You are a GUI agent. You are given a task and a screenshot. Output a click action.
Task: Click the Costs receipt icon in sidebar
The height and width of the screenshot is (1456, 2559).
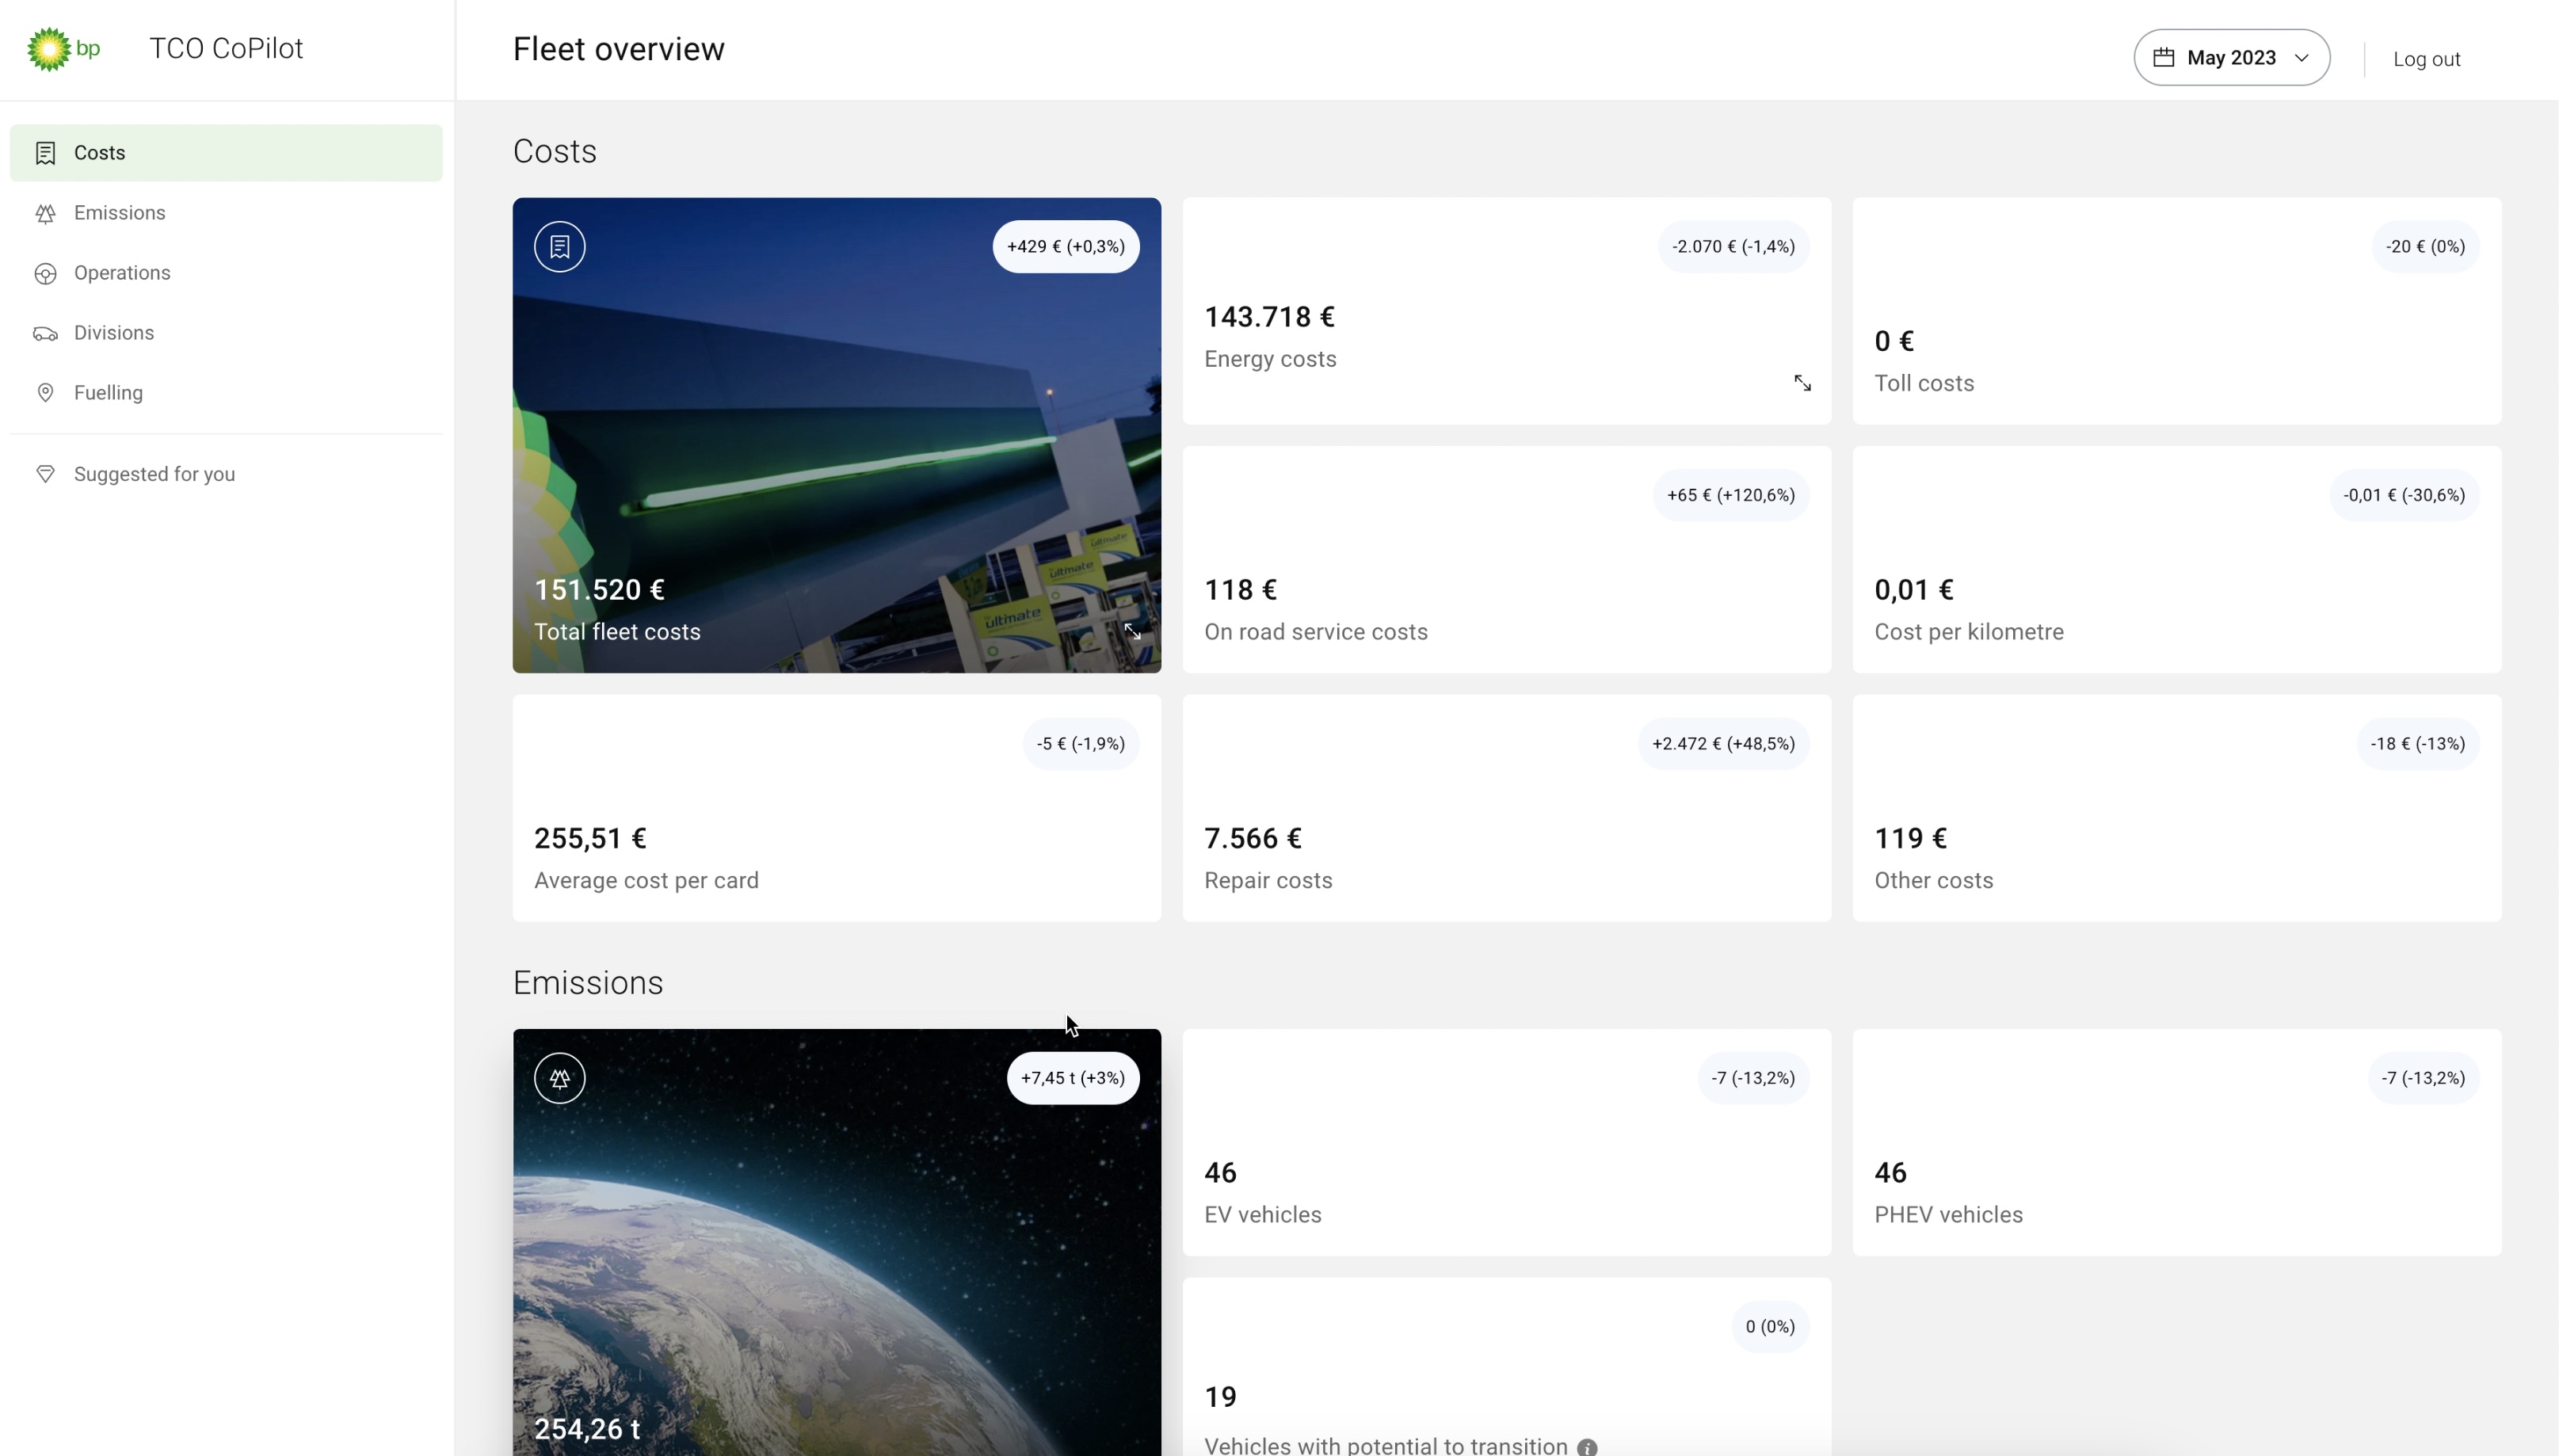point(45,153)
